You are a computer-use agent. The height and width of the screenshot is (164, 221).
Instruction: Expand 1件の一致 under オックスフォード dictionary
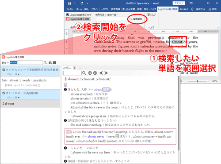[x=13, y=74]
